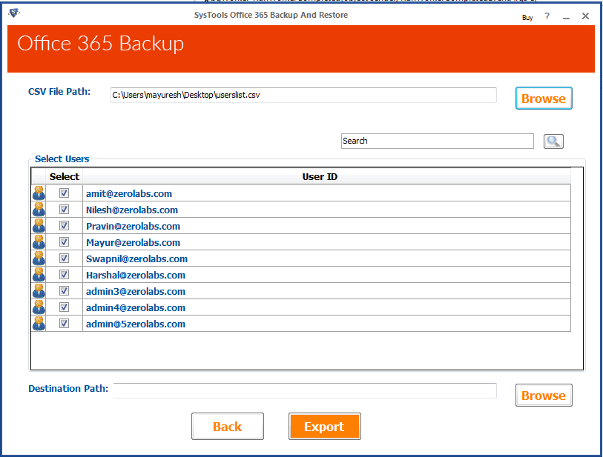The height and width of the screenshot is (457, 603).
Task: Deselect the checkbox for Mayur@zerolabs.com
Action: tap(65, 242)
